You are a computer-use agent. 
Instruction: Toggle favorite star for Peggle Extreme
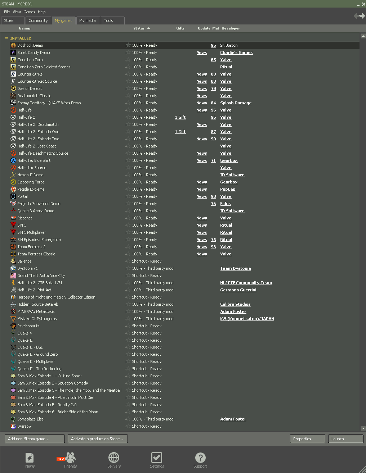click(x=128, y=189)
